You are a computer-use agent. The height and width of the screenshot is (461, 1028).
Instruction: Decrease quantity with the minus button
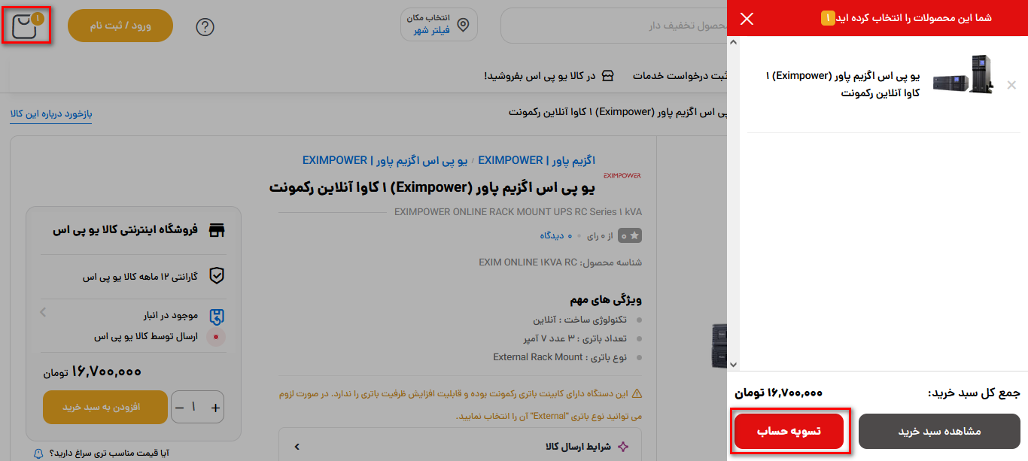tap(179, 407)
